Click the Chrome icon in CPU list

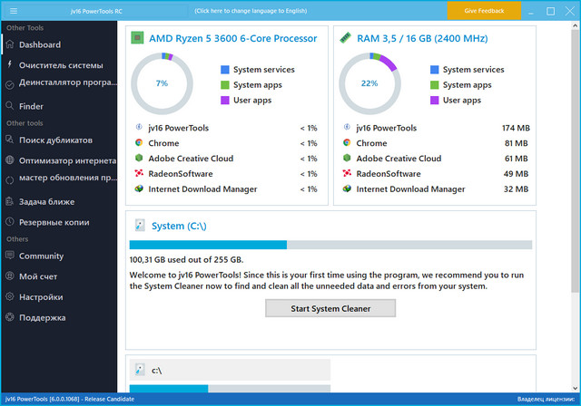[x=138, y=143]
